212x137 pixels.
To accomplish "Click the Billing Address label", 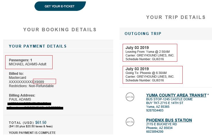I will coord(22,95).
